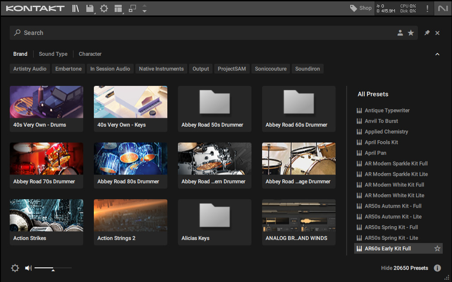This screenshot has height=282, width=452.
Task: Filter by Soundiron brand
Action: (307, 69)
